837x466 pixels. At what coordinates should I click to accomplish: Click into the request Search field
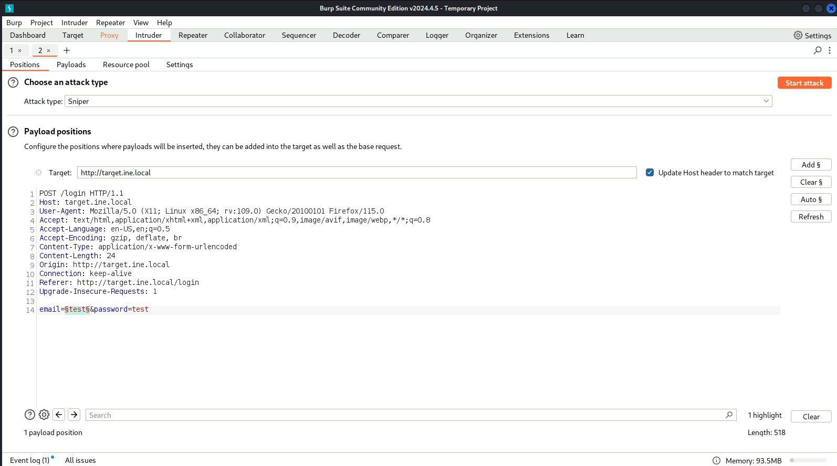pyautogui.click(x=411, y=415)
